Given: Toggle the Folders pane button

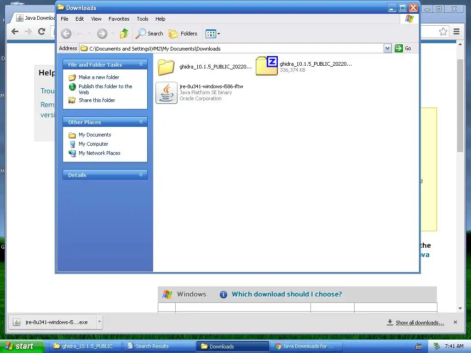Looking at the screenshot, I should pyautogui.click(x=183, y=34).
